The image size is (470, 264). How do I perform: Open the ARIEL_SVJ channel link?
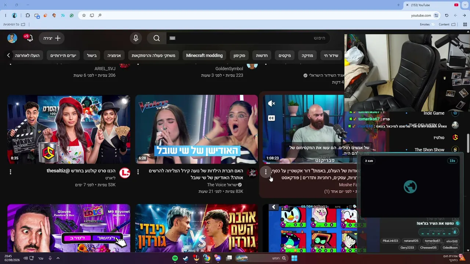click(105, 69)
